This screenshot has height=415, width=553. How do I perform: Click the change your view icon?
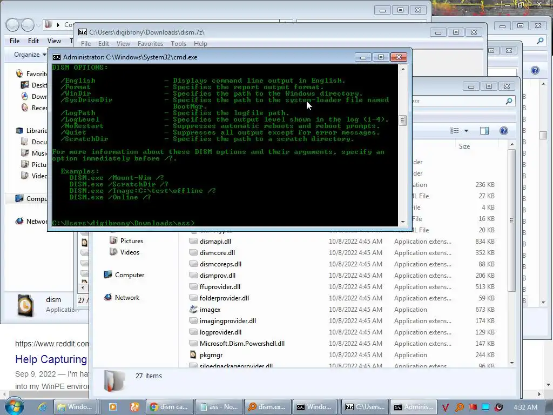point(455,131)
